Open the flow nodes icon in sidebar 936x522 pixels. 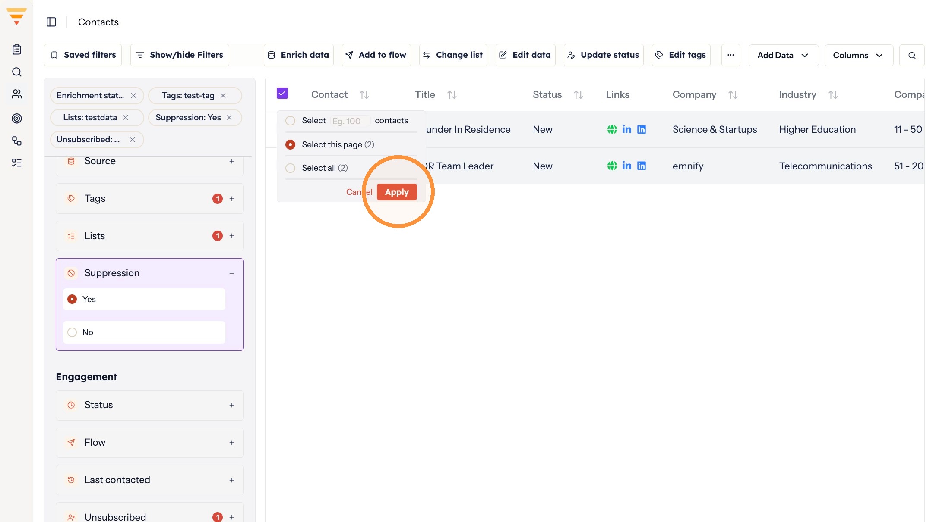click(17, 141)
